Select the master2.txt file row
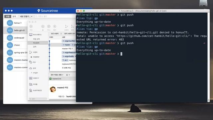The height and width of the screenshot is (120, 213). [62, 79]
